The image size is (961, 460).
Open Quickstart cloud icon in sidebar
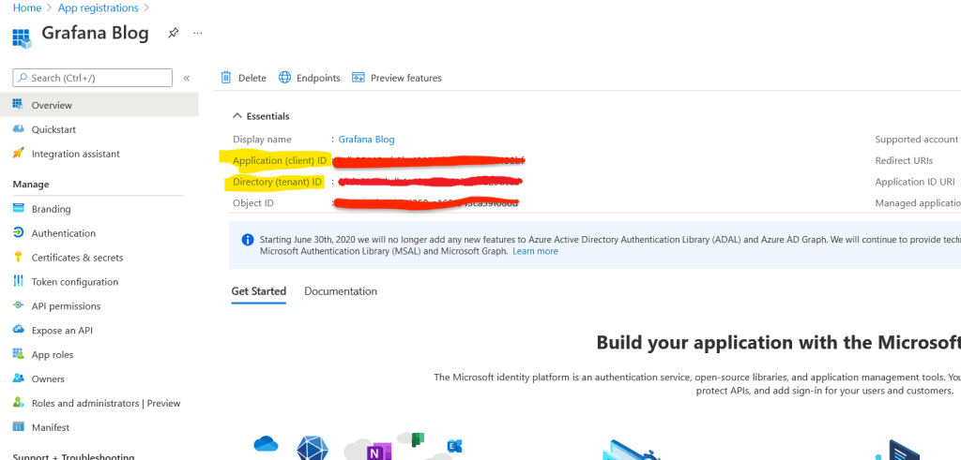click(x=19, y=129)
